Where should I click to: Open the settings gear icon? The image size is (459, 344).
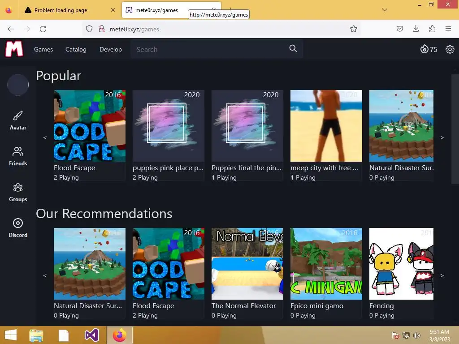(x=450, y=49)
